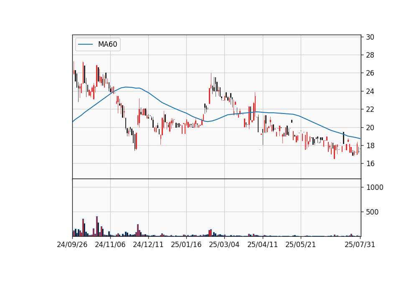Image resolution: width=401 pixels, height=288 pixels.
Task: Click the price axis value 16
Action: [370, 164]
